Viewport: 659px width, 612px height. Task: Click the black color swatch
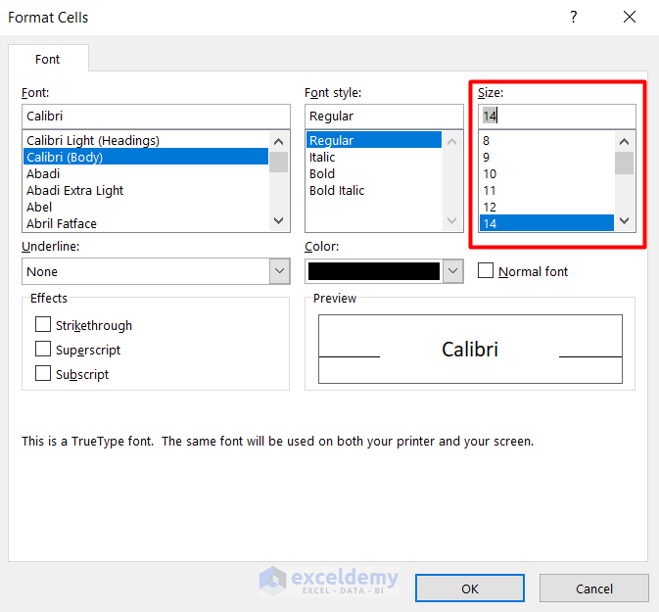[373, 271]
